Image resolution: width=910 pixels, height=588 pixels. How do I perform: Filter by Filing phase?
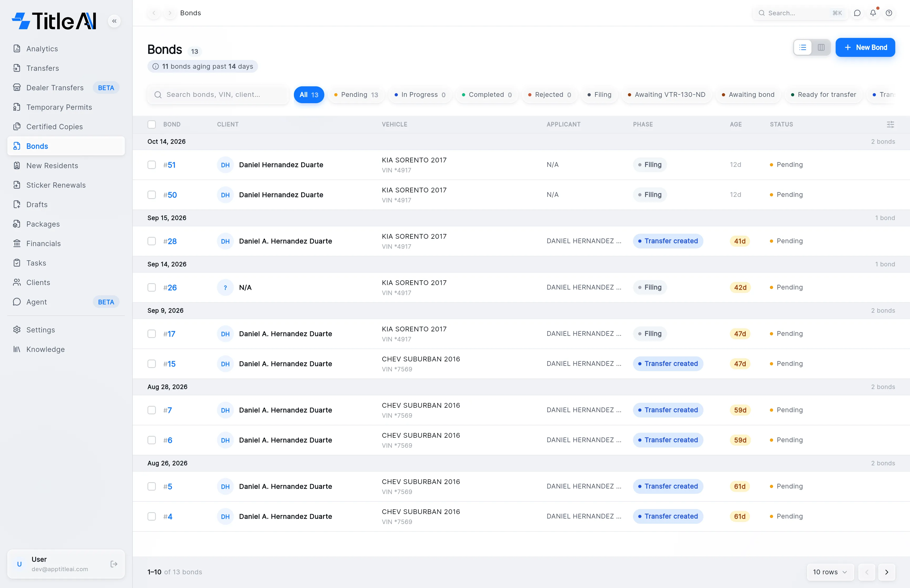click(599, 95)
